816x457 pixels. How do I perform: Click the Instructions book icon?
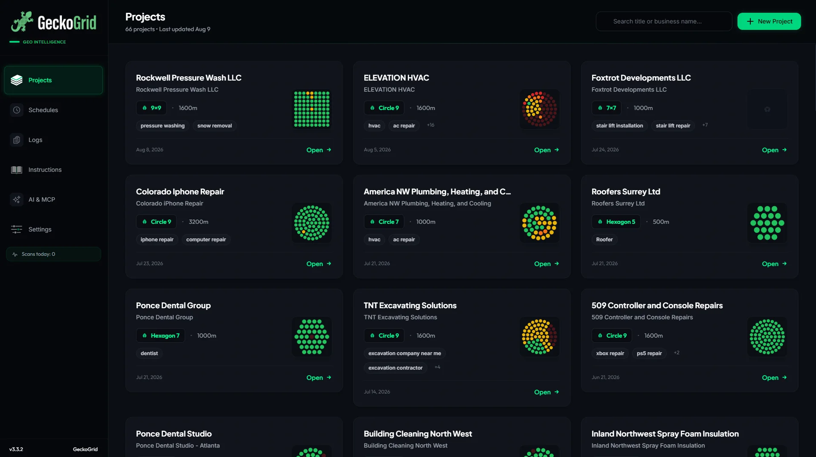[17, 170]
